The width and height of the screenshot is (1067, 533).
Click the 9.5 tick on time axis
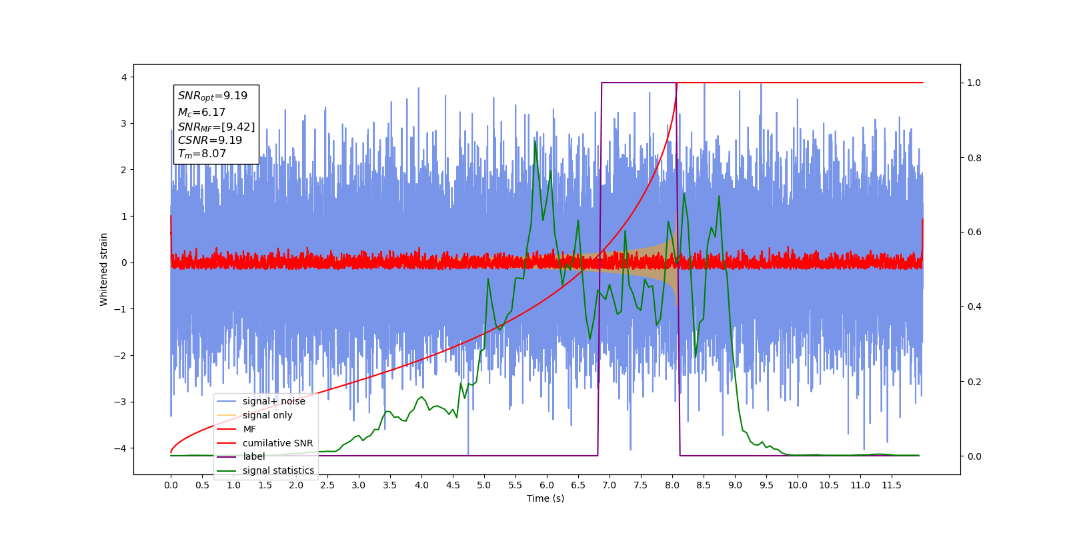(x=766, y=485)
